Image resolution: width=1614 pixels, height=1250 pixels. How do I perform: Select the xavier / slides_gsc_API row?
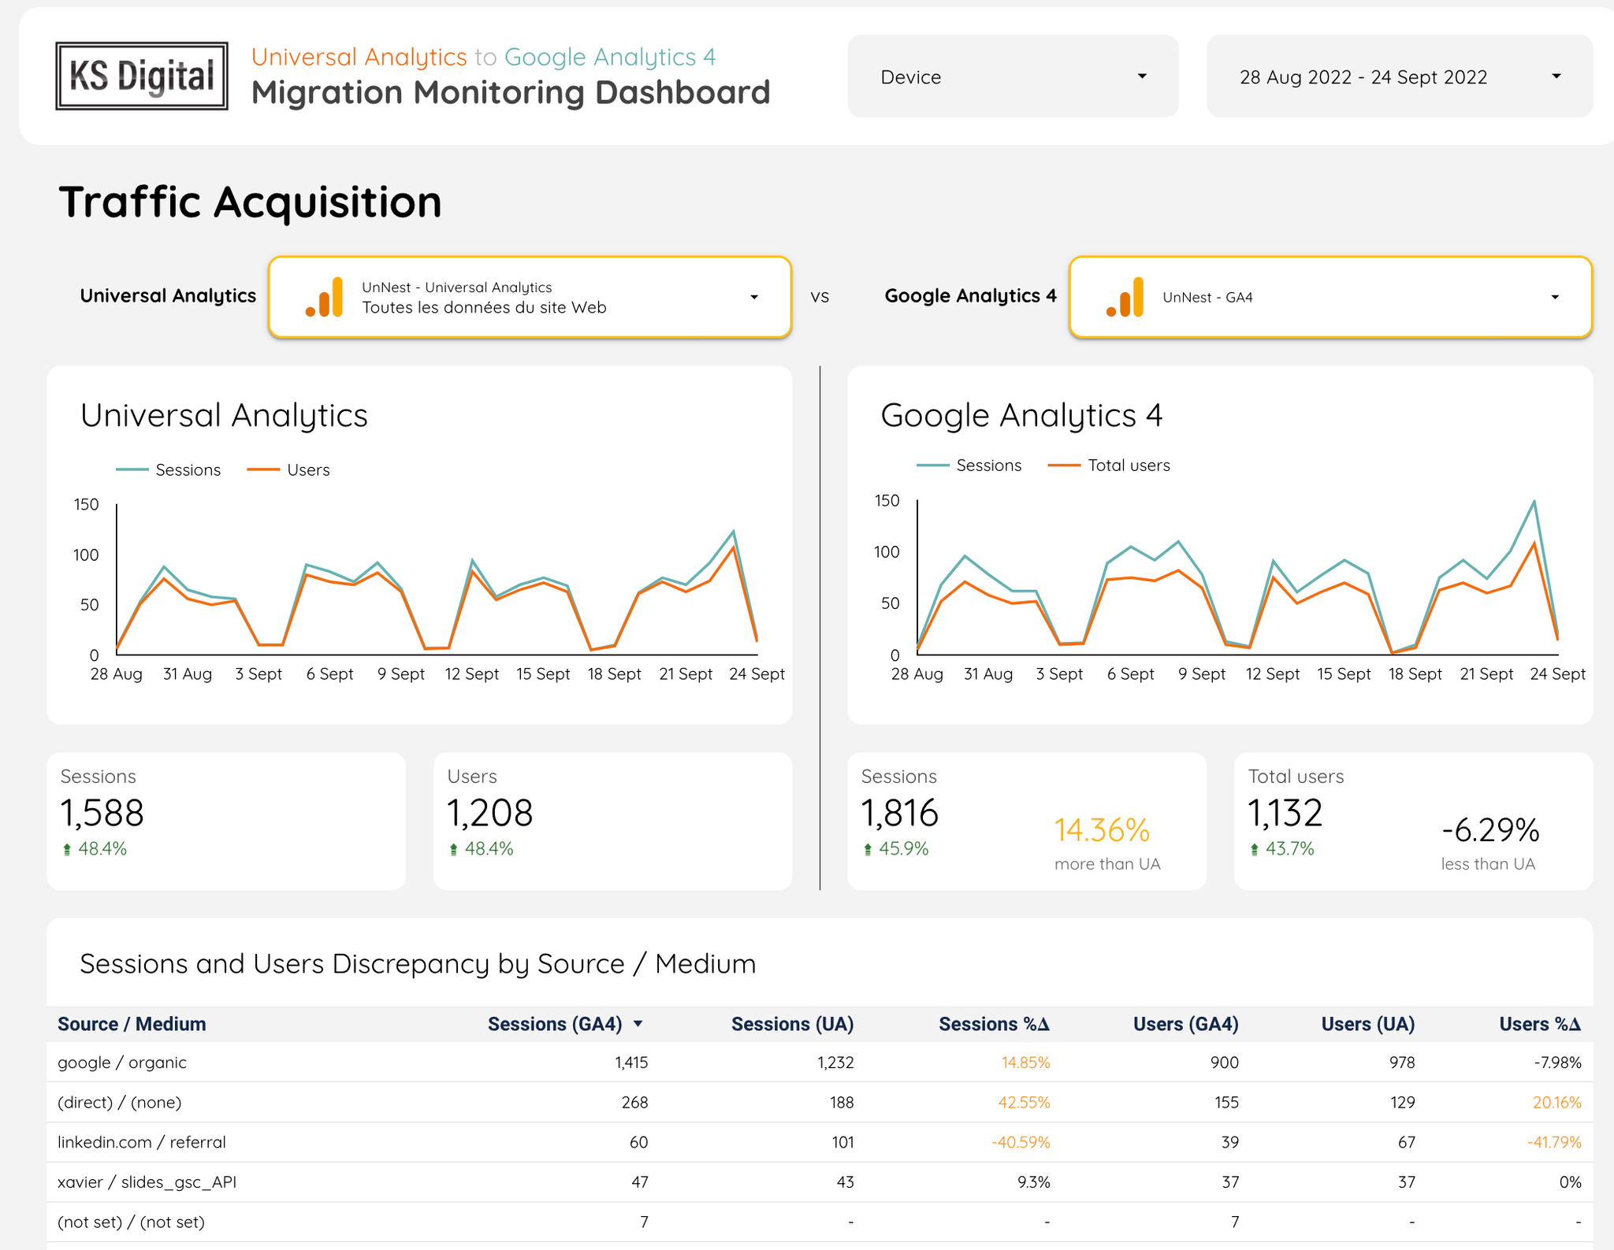coord(820,1182)
